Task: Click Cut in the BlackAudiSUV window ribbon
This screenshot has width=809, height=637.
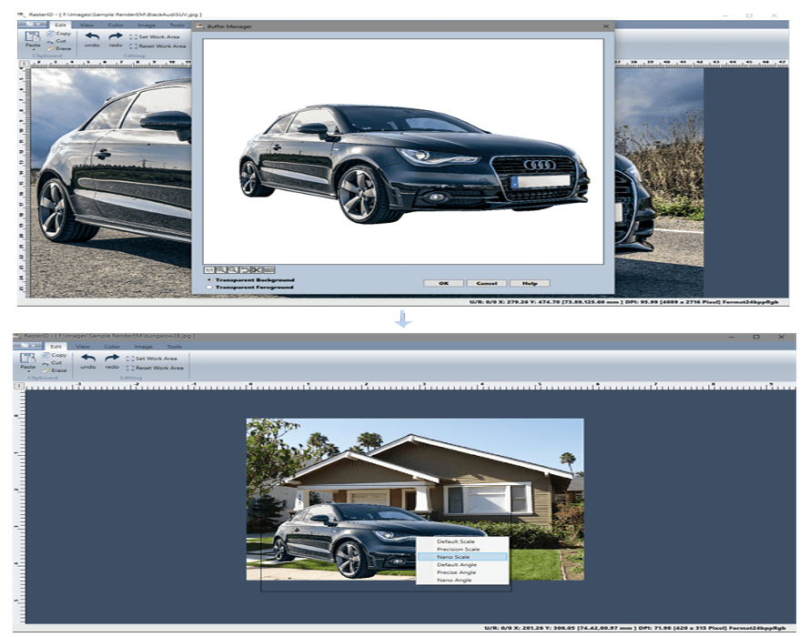Action: point(56,41)
